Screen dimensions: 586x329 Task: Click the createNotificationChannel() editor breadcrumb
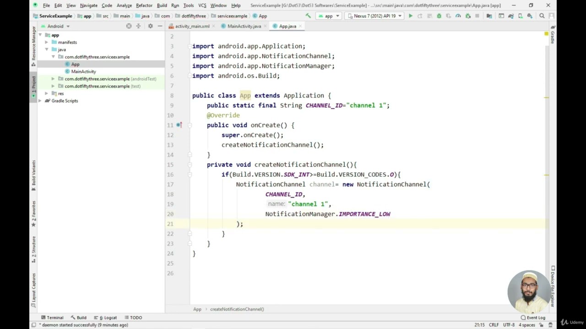click(237, 309)
